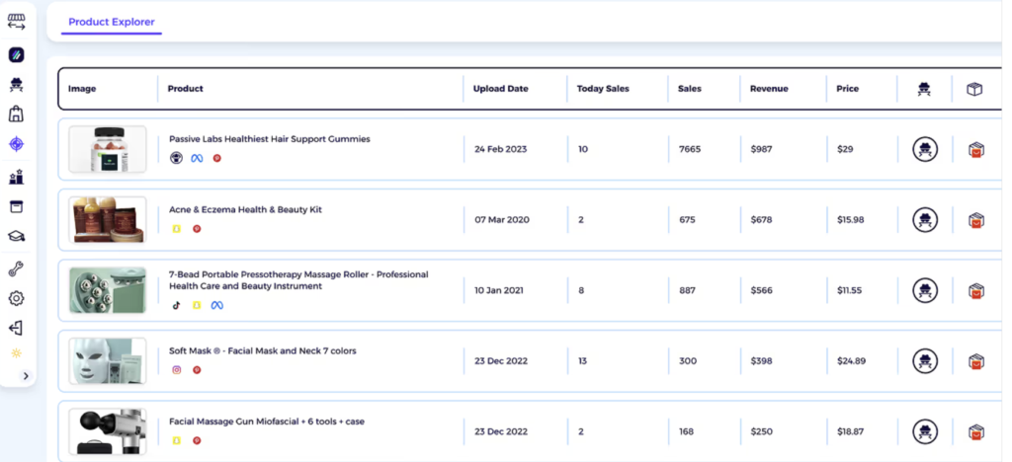Open the shopping bag store icon in the sidebar
This screenshot has height=462, width=1012.
point(16,115)
